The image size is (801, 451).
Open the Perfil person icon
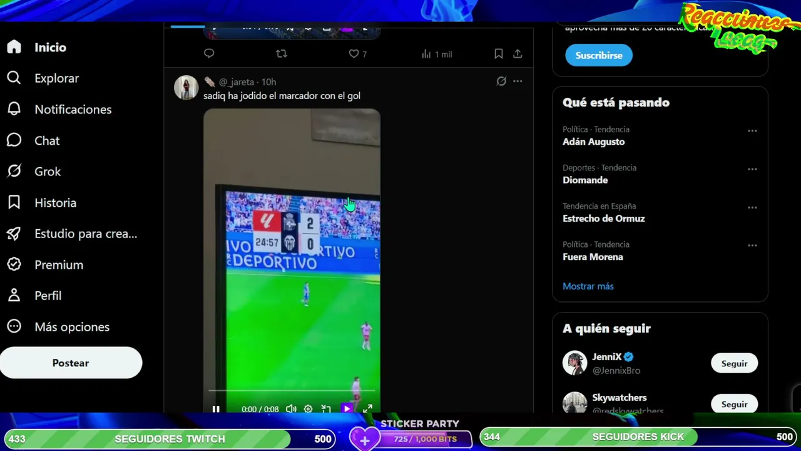[14, 296]
